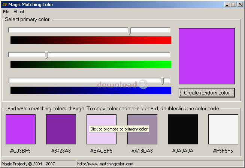Click the #8428A8 color code label

tap(61, 151)
